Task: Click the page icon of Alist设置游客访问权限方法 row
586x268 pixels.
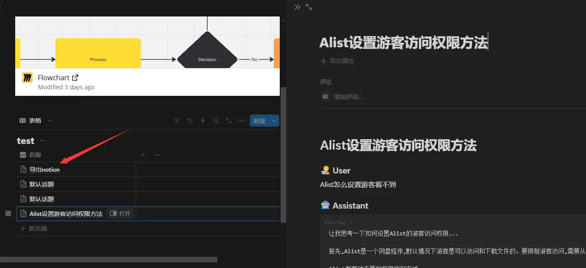Action: (x=23, y=214)
